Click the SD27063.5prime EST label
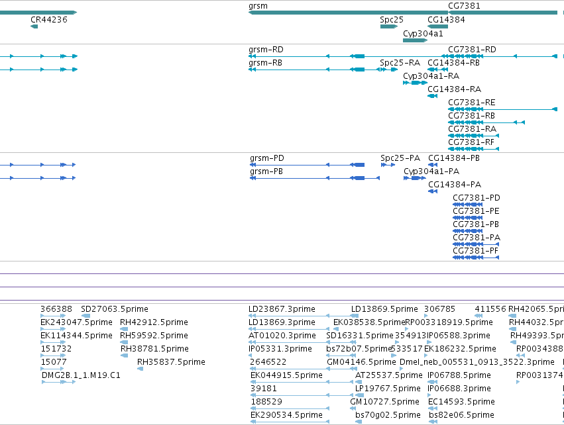564x425 pixels. (115, 309)
